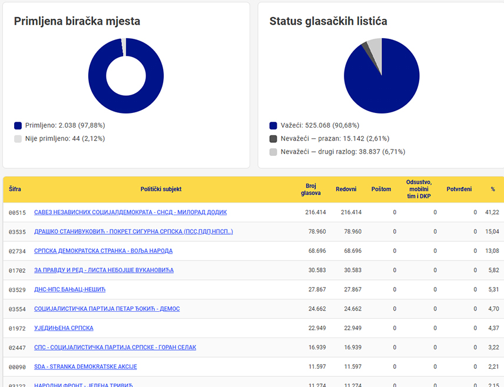Click the Važeći: 525.068 (90,68%) legend label
The width and height of the screenshot is (504, 387).
[x=320, y=126]
